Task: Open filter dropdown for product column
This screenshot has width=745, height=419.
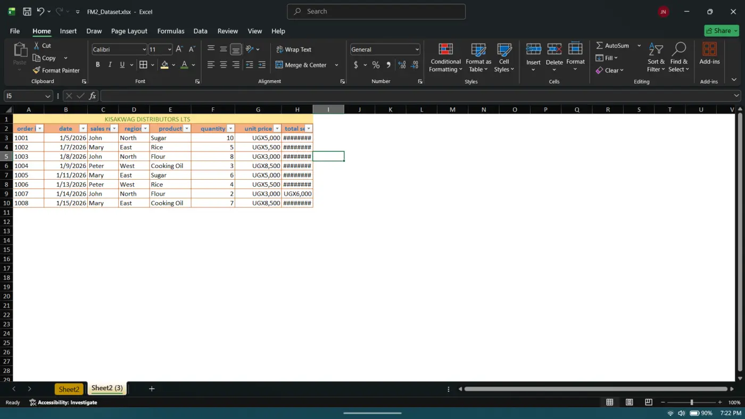Action: point(187,129)
